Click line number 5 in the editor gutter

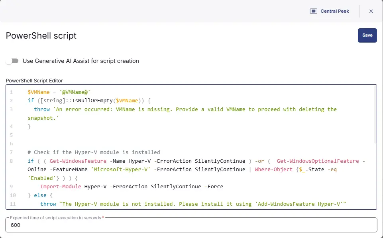(11, 135)
